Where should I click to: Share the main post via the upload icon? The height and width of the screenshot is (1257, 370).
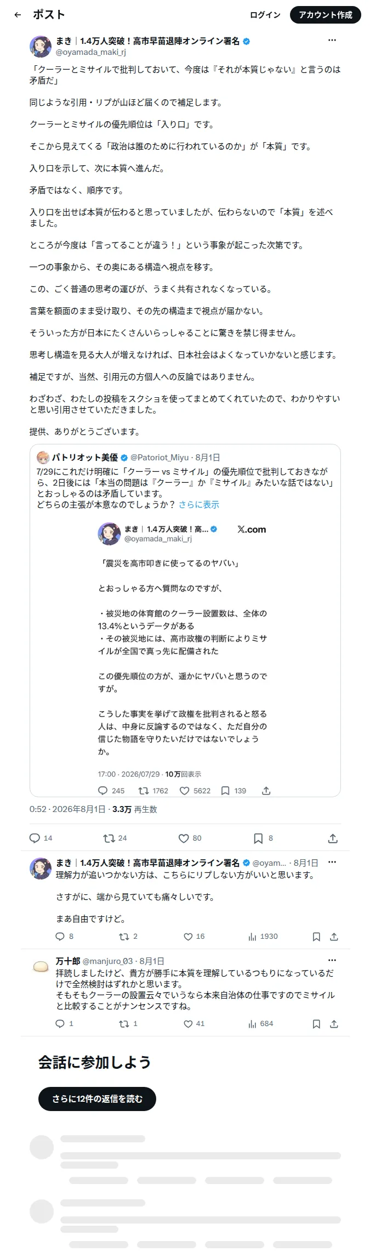[333, 838]
